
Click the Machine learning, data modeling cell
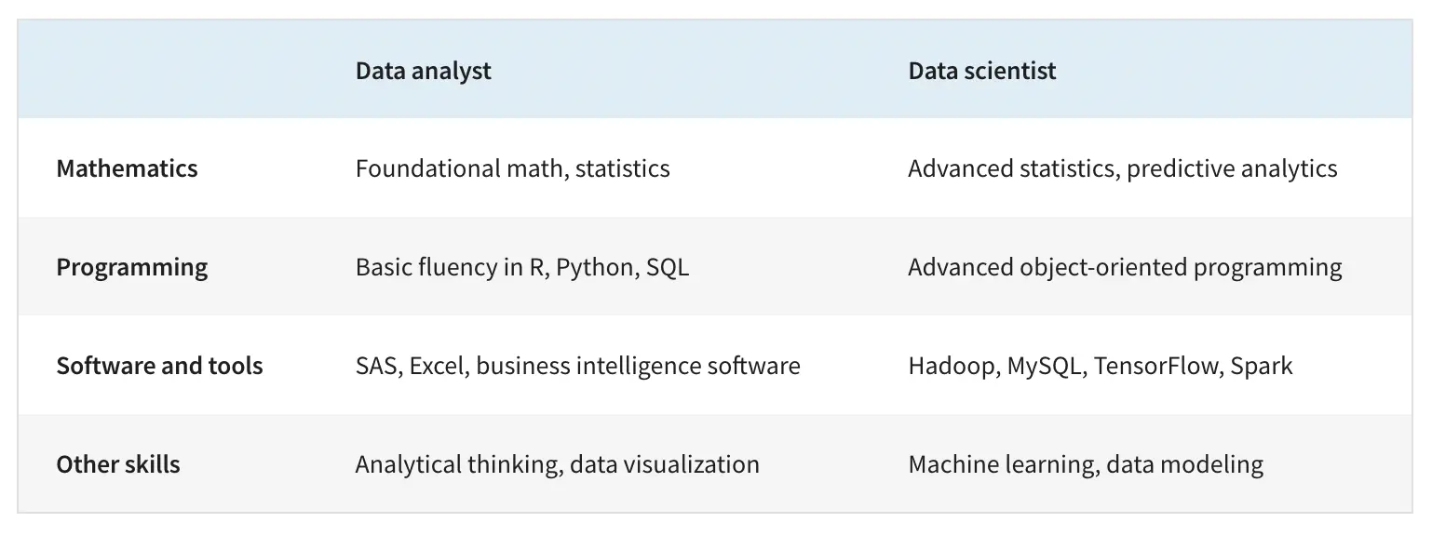point(1085,463)
